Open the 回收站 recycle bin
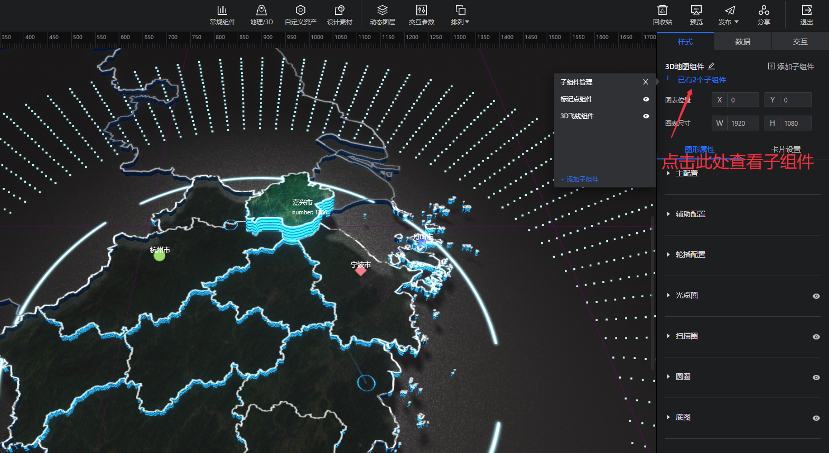The height and width of the screenshot is (453, 829). click(662, 15)
